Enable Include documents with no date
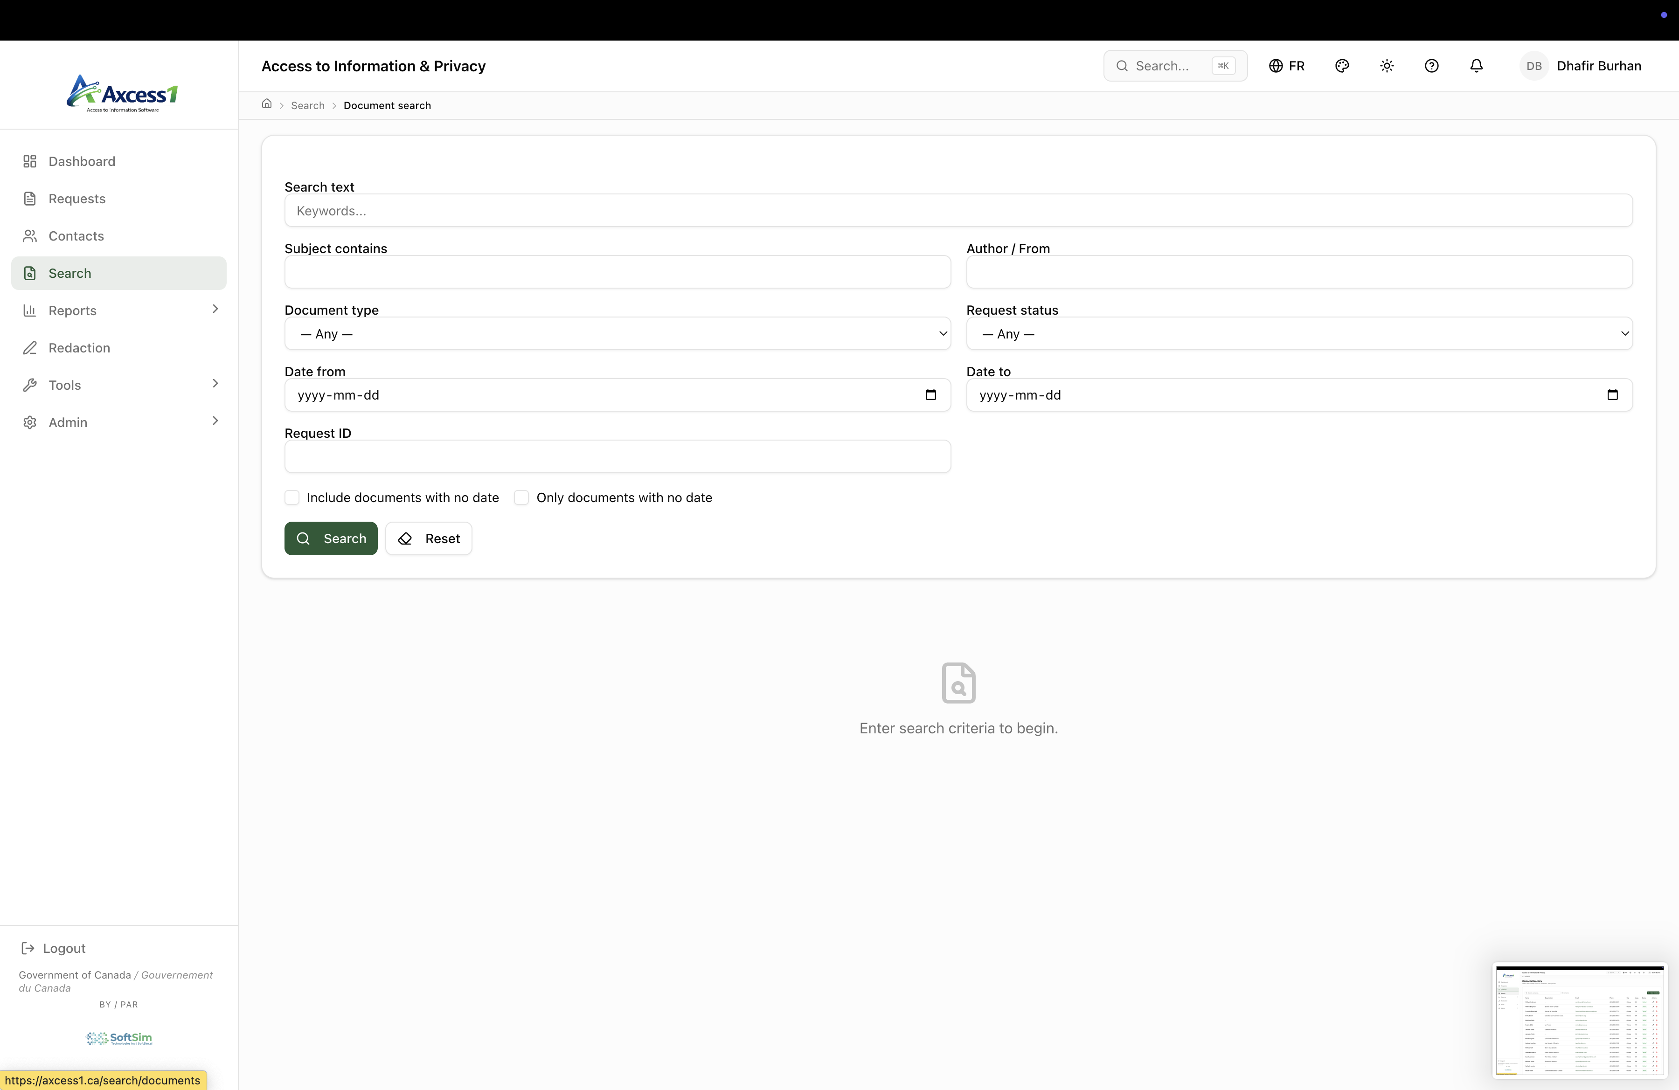1679x1090 pixels. (292, 498)
